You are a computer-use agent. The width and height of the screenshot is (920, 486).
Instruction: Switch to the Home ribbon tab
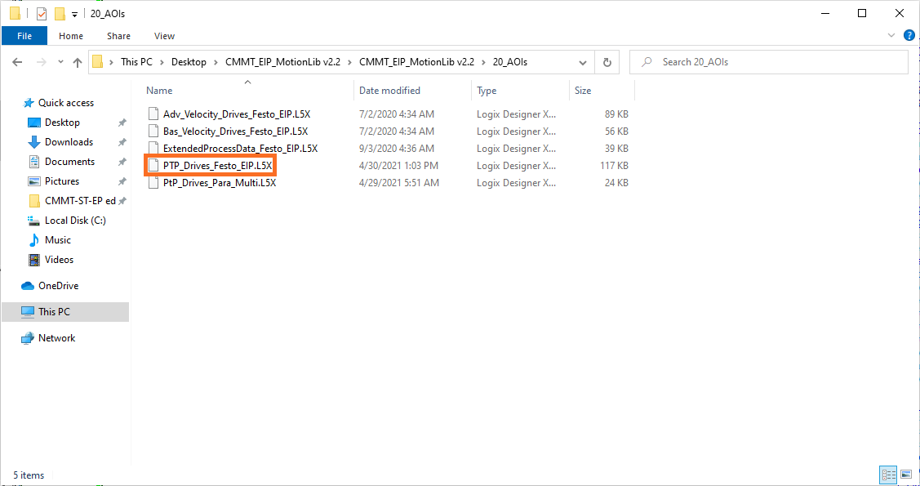pos(71,36)
